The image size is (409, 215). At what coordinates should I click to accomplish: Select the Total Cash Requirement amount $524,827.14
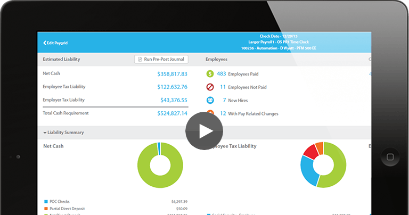[172, 113]
